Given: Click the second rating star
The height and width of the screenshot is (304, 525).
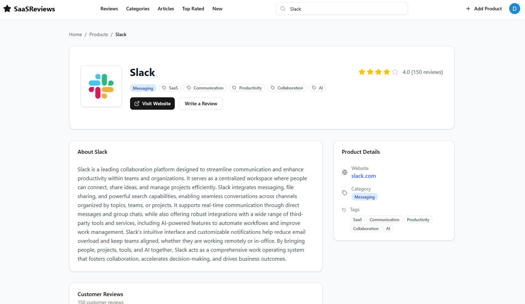Looking at the screenshot, I should coord(370,72).
